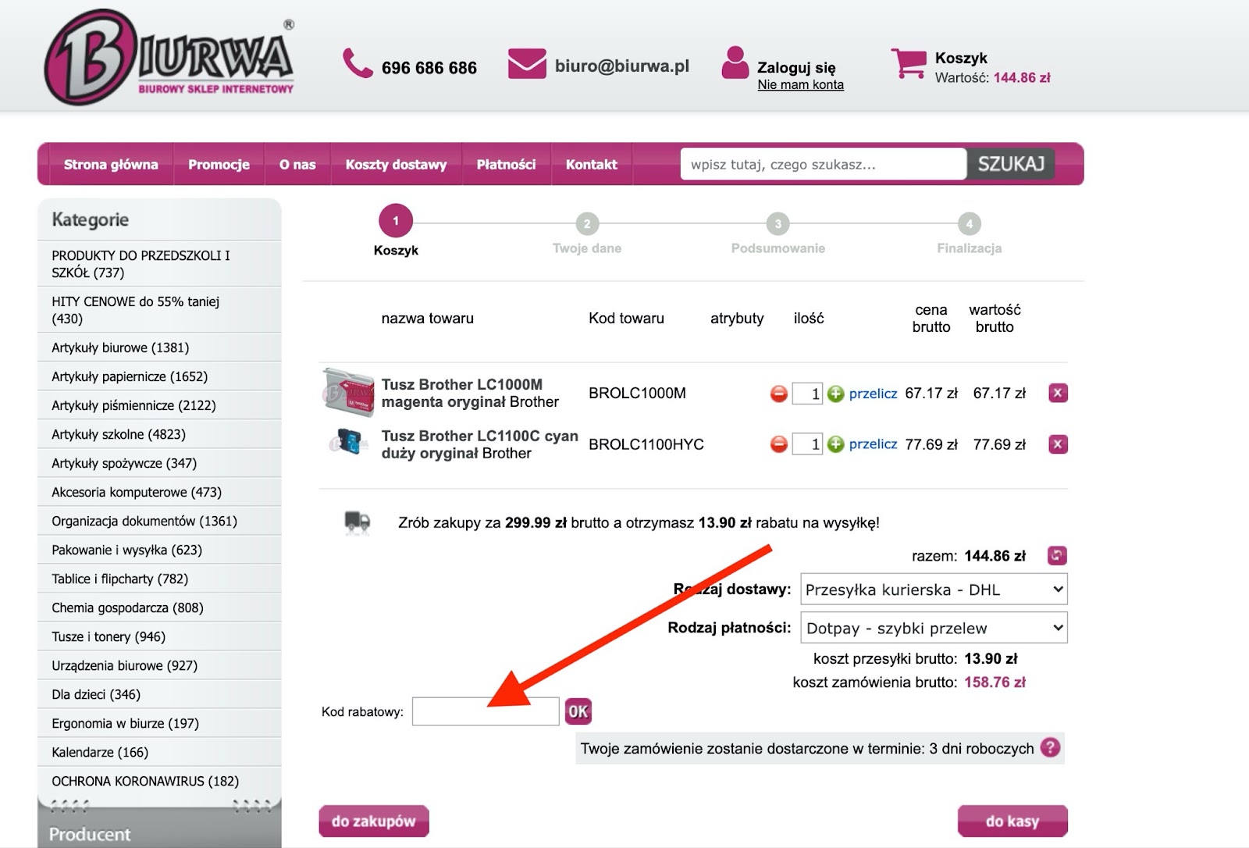Remove Tusz Brother LC1100C from cart

point(1058,444)
